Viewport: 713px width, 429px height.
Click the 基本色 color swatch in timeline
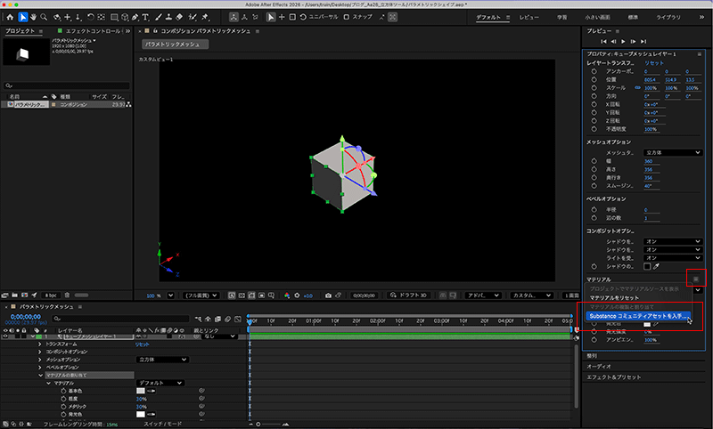click(x=140, y=391)
